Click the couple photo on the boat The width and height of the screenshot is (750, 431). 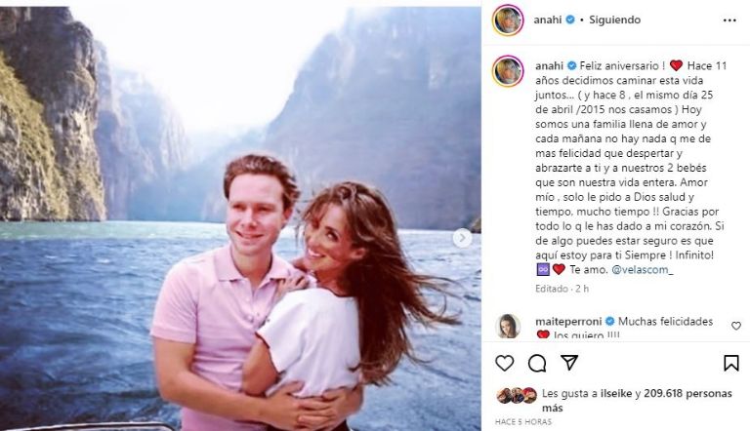[x=240, y=217]
